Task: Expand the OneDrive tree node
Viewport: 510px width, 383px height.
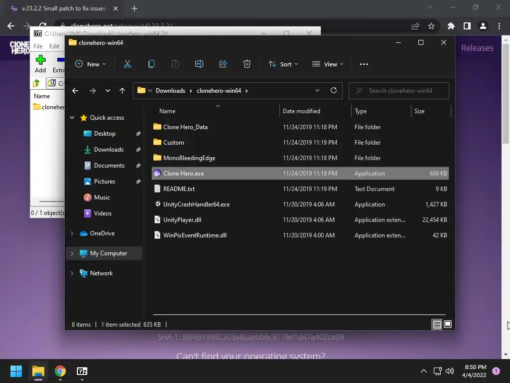Action: click(x=72, y=233)
